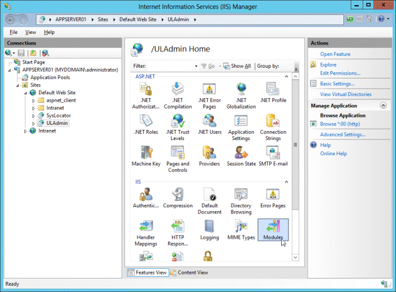Open the HTTP Response Headers feature
The image size is (396, 292).
[178, 233]
